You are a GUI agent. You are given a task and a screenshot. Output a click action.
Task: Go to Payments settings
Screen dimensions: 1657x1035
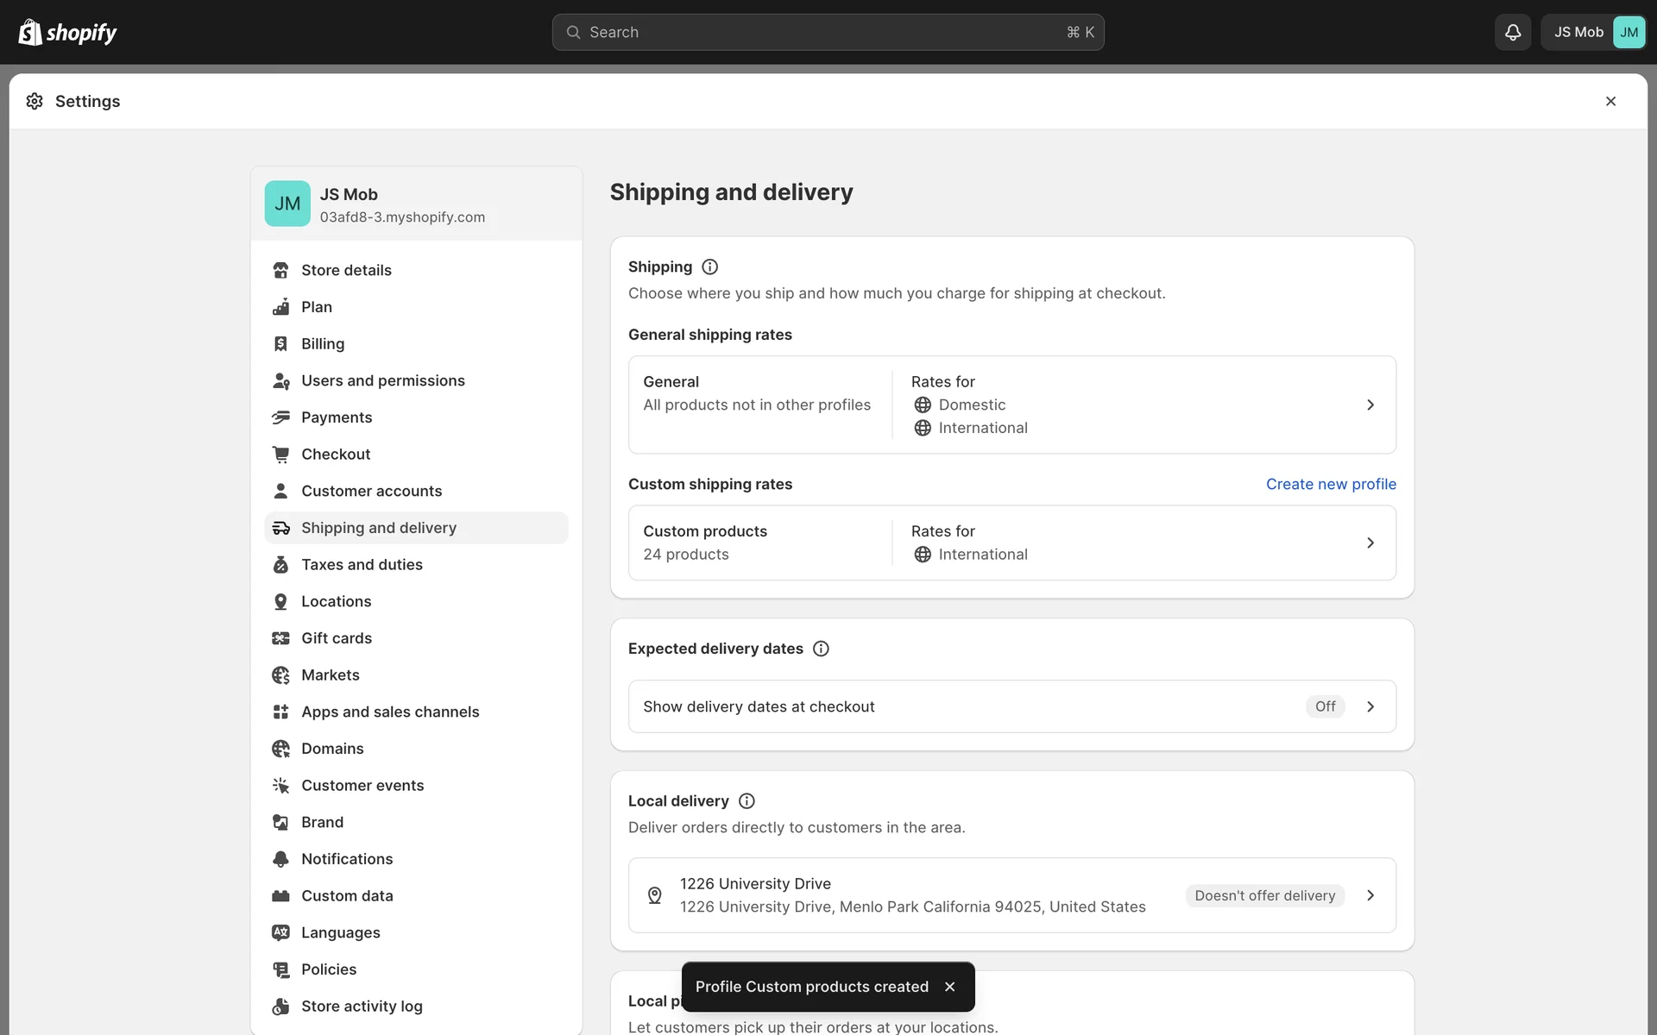[x=337, y=417]
